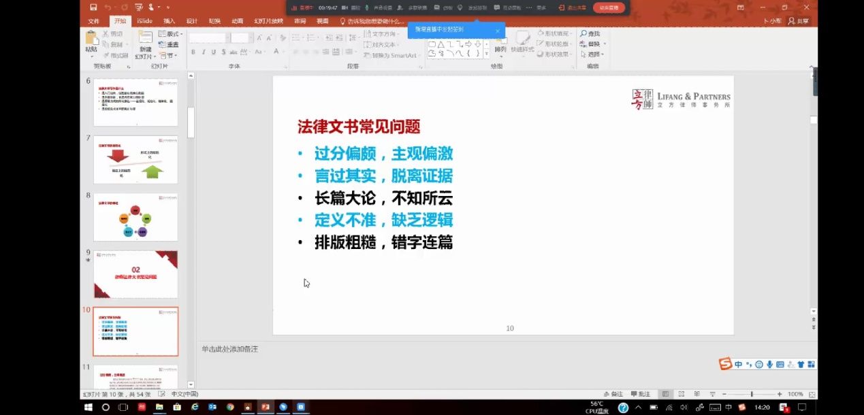Switch to the iSlide ribbon tab

click(x=144, y=21)
